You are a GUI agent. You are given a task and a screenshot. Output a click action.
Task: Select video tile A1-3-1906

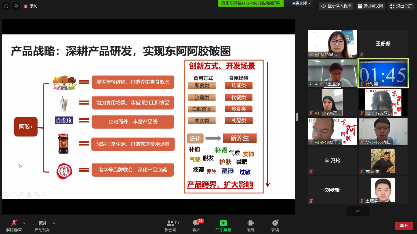point(332,44)
